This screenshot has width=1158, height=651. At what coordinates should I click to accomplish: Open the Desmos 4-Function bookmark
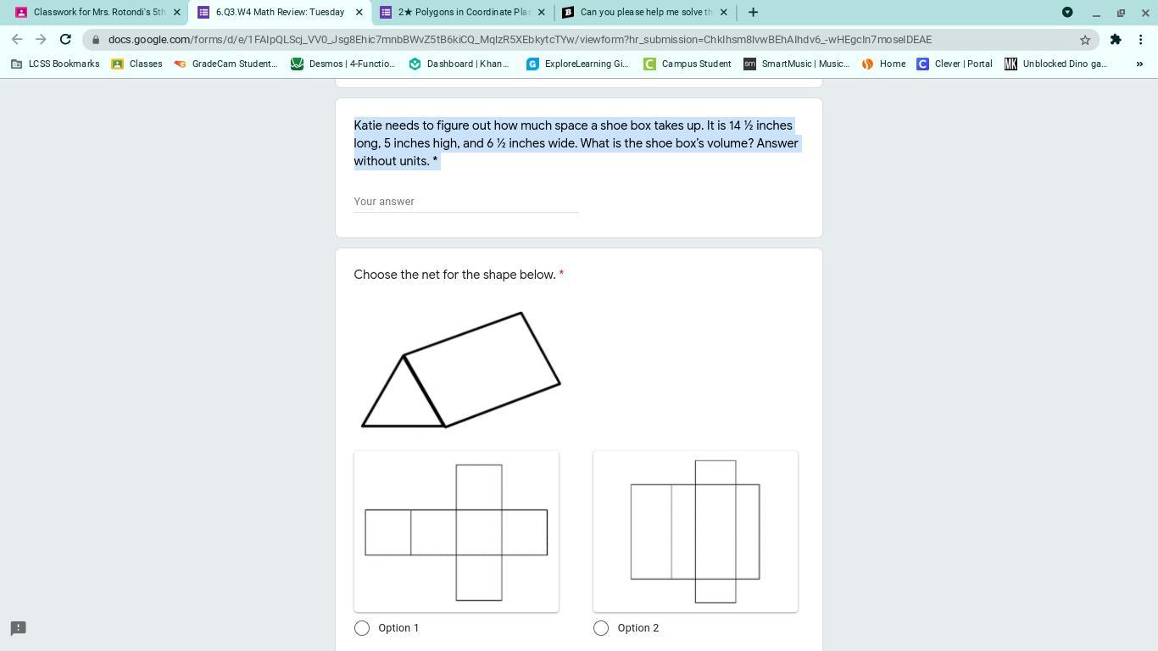pos(342,64)
